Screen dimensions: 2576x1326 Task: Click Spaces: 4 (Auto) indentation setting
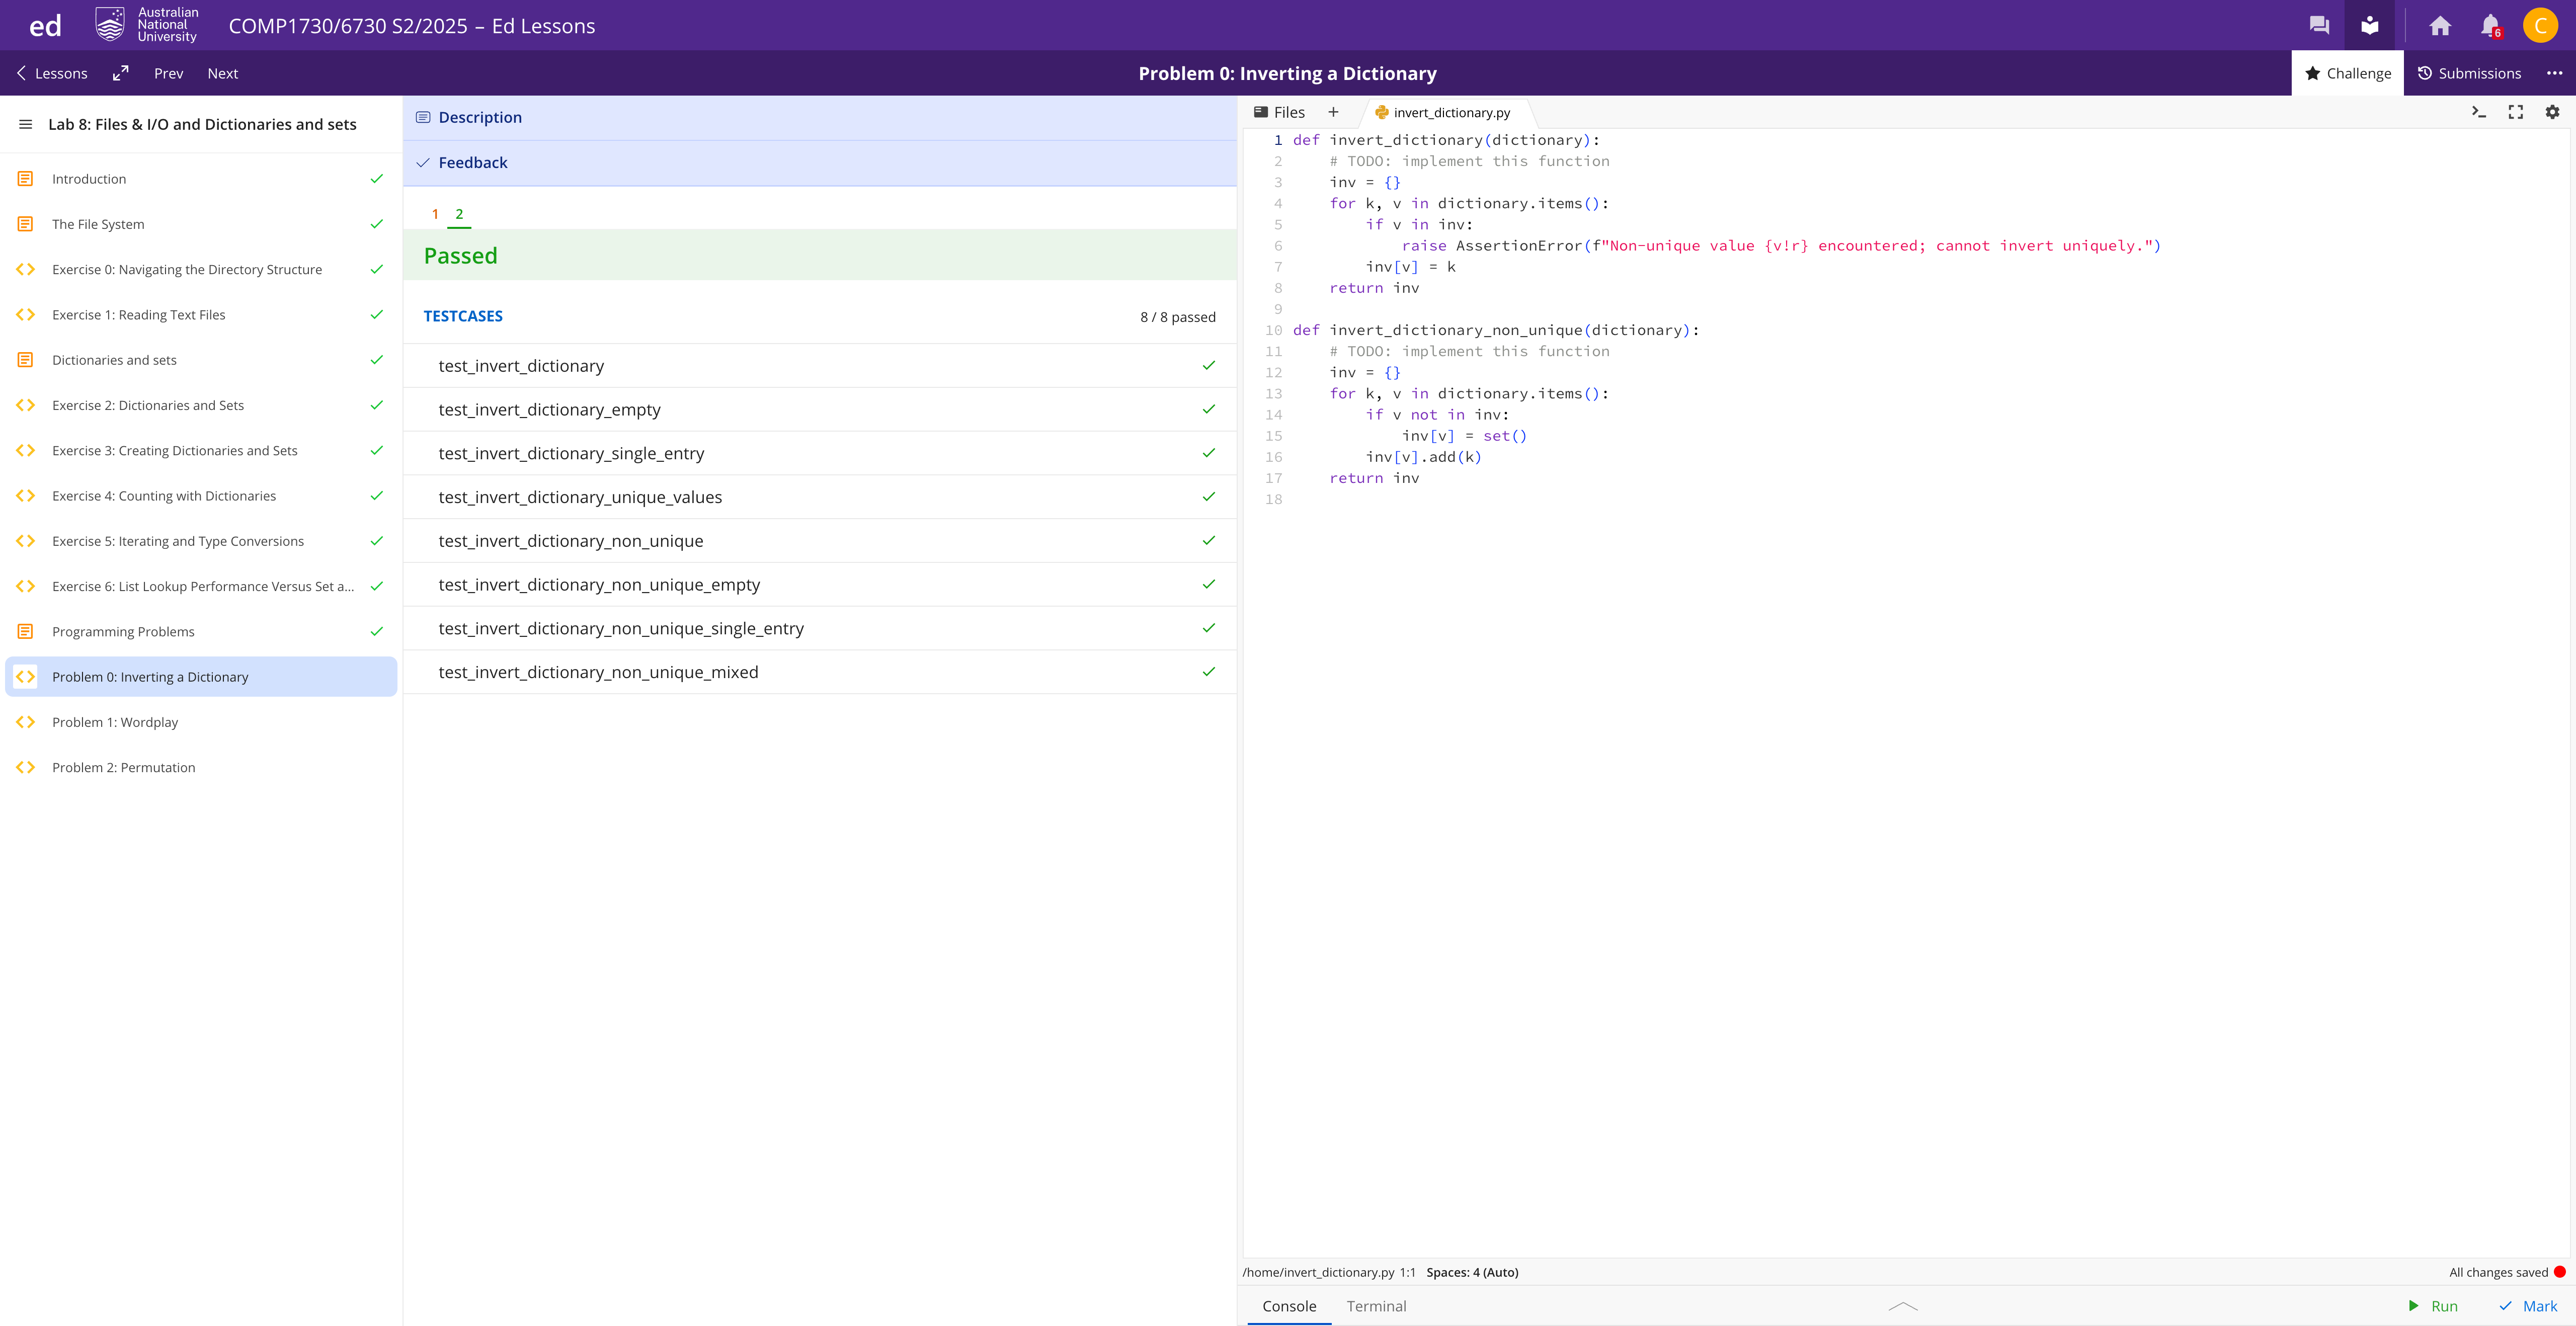[1472, 1272]
